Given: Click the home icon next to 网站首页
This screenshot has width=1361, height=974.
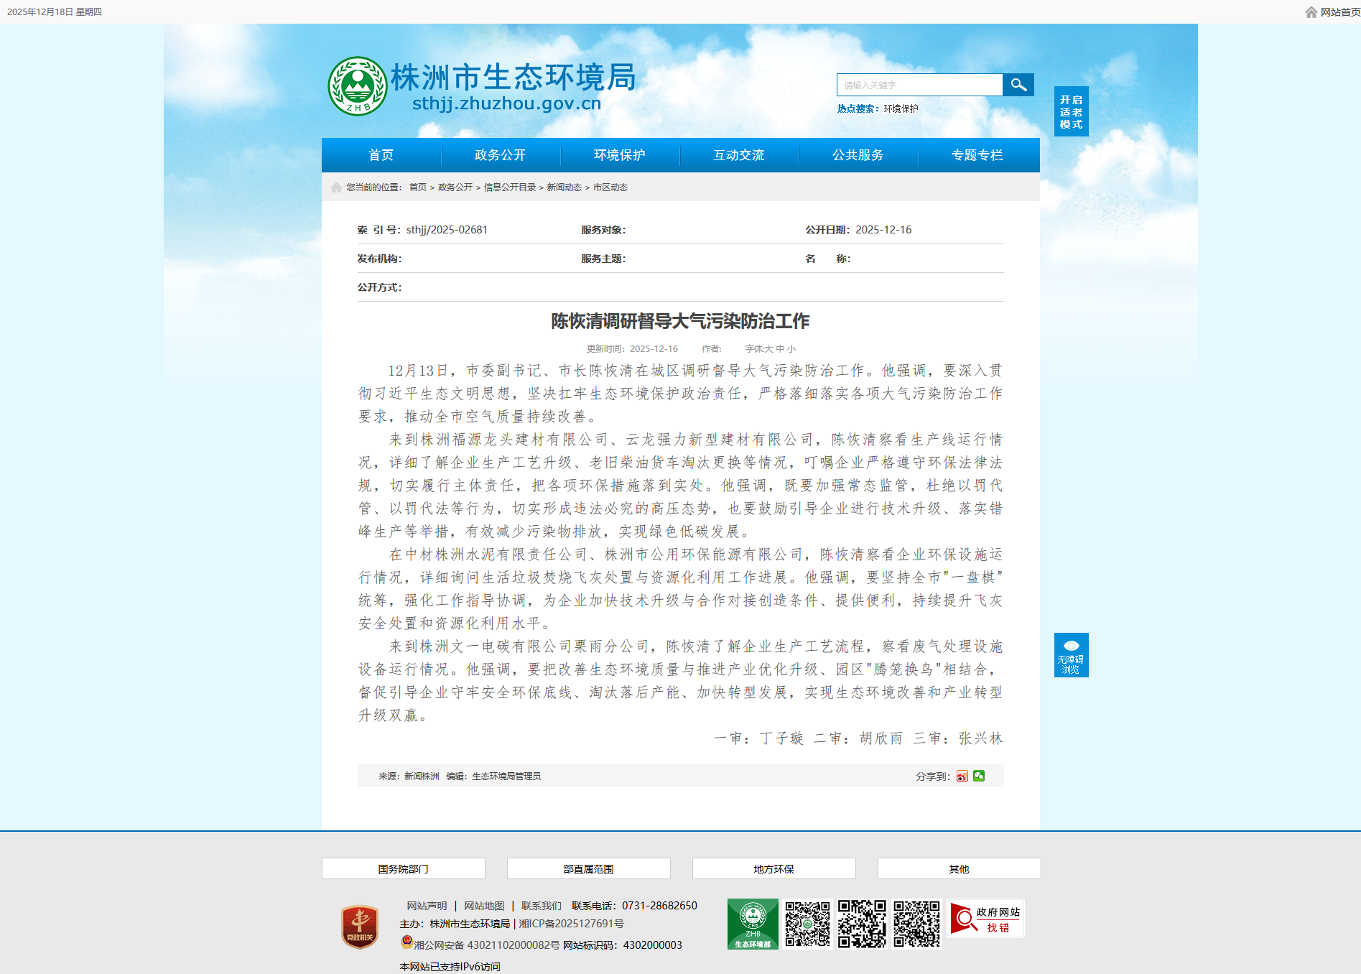Looking at the screenshot, I should click(1311, 12).
